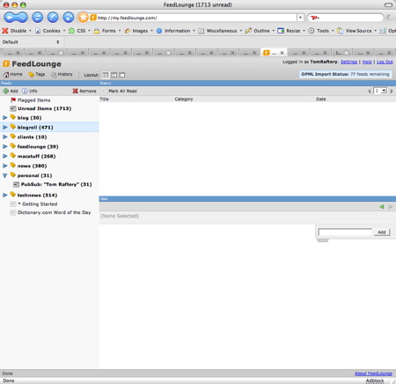Viewport: 396px width, 384px height.
Task: Expand the blogroll tag folder
Action: pos(5,127)
